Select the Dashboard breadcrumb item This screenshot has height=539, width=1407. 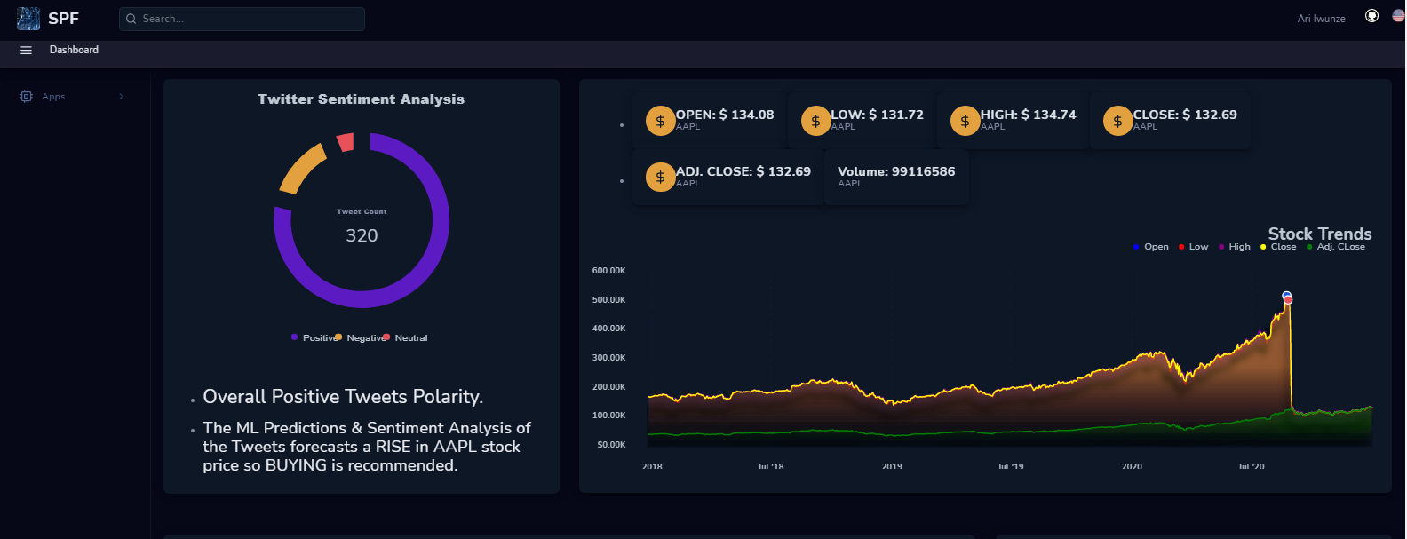click(74, 50)
